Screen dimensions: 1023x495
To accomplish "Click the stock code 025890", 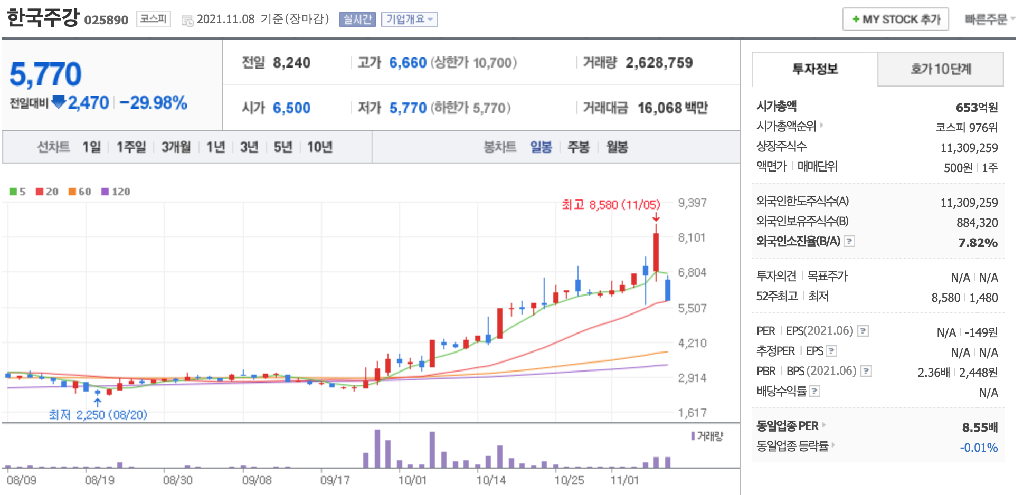I will 106,20.
